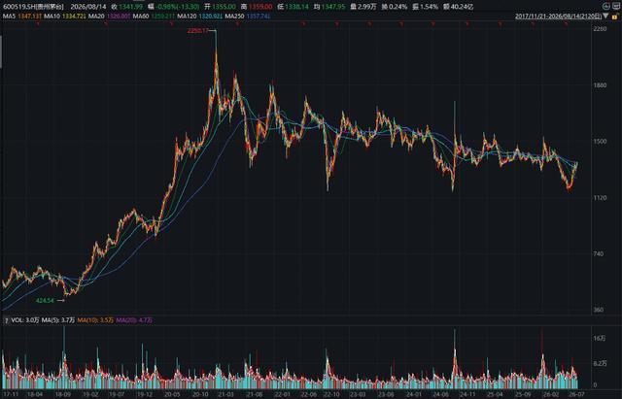Screen dimensions: 622x399
Task: Click the volume figure 2.99万
Action: [x=366, y=7]
